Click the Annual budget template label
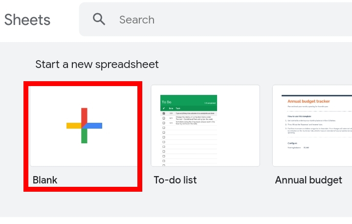352x224 pixels. coord(308,180)
